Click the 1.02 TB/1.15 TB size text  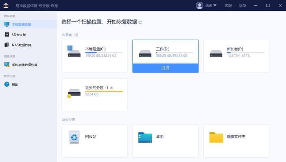[x=238, y=55]
